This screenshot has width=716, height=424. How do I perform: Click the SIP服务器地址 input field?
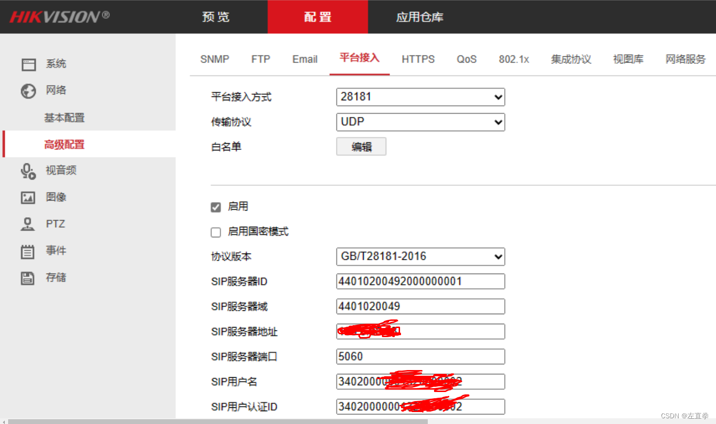(x=421, y=331)
